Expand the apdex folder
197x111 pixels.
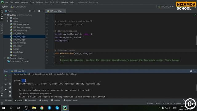[8, 18]
